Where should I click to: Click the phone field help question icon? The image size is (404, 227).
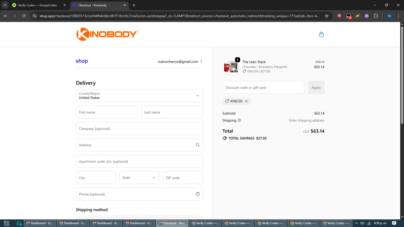coord(198,194)
